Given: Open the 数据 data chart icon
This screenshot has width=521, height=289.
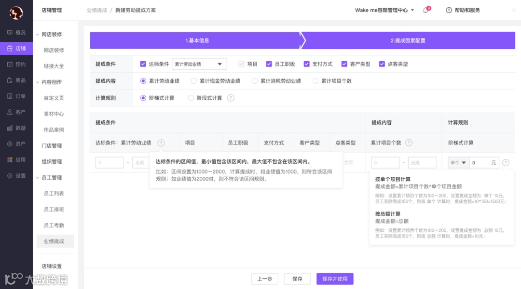Looking at the screenshot, I should (10, 128).
